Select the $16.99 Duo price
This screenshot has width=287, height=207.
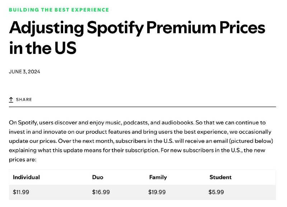pyautogui.click(x=100, y=192)
